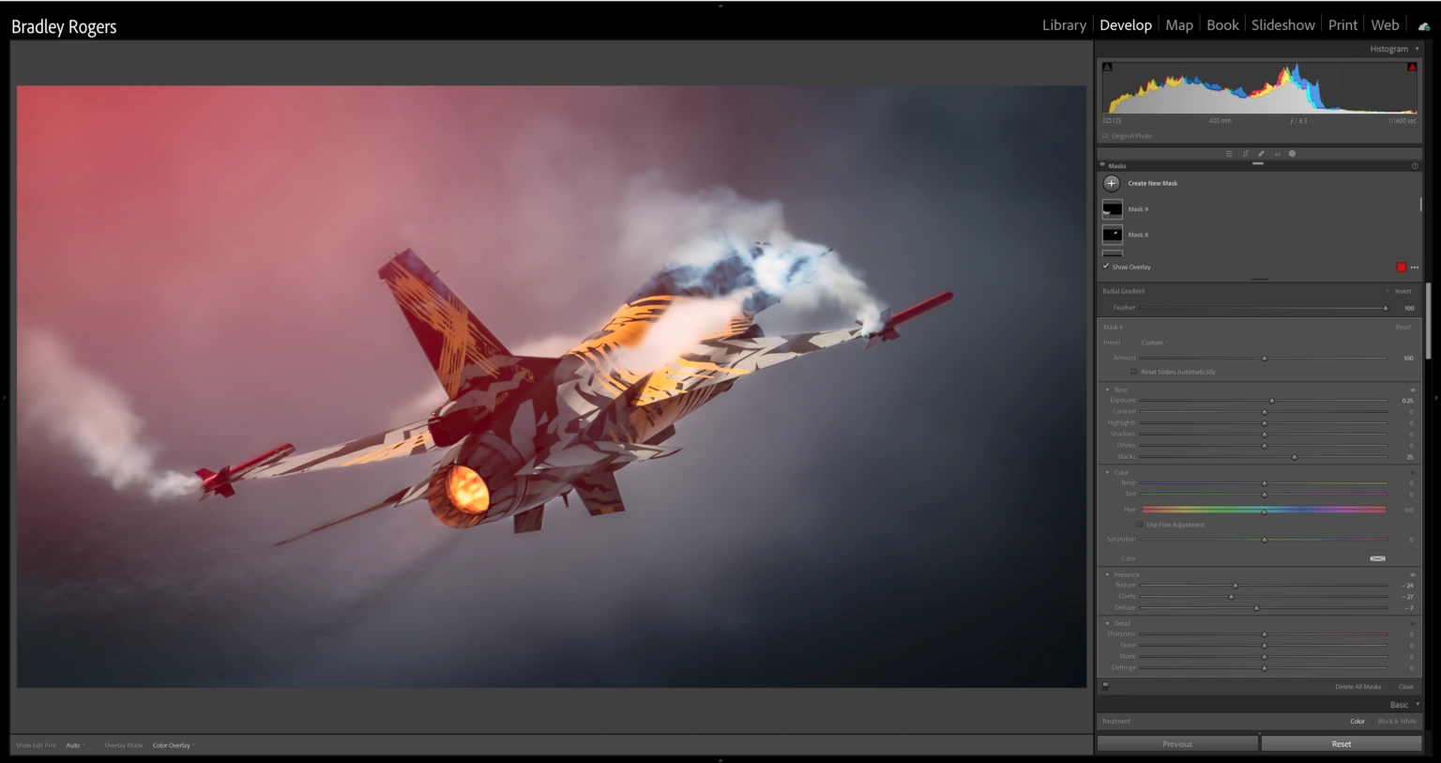Click Delete All Masks

1358,687
